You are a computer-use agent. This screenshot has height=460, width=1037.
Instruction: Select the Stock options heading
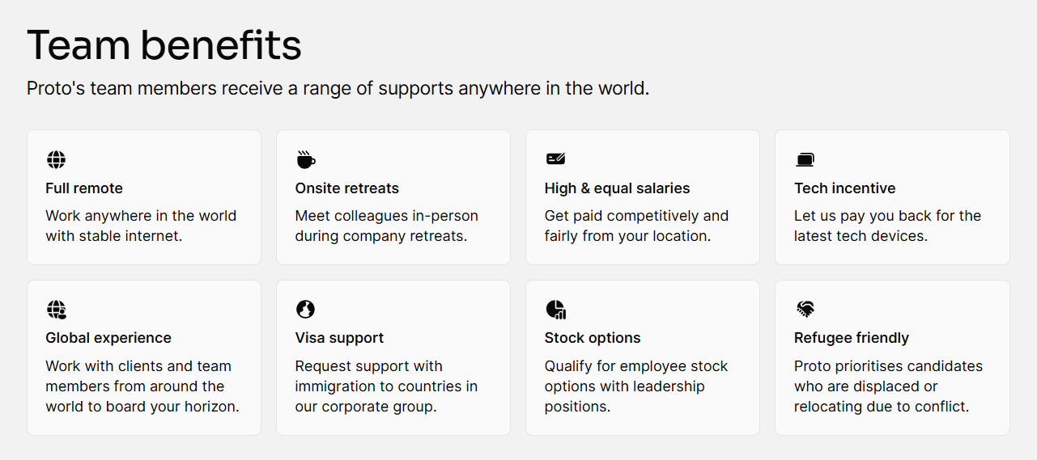(593, 338)
